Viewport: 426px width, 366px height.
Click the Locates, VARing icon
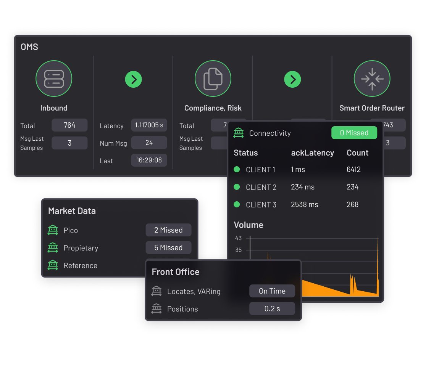157,291
